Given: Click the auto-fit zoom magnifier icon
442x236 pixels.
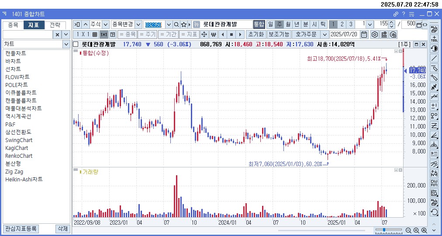Looking at the screenshot, I should (424, 230).
